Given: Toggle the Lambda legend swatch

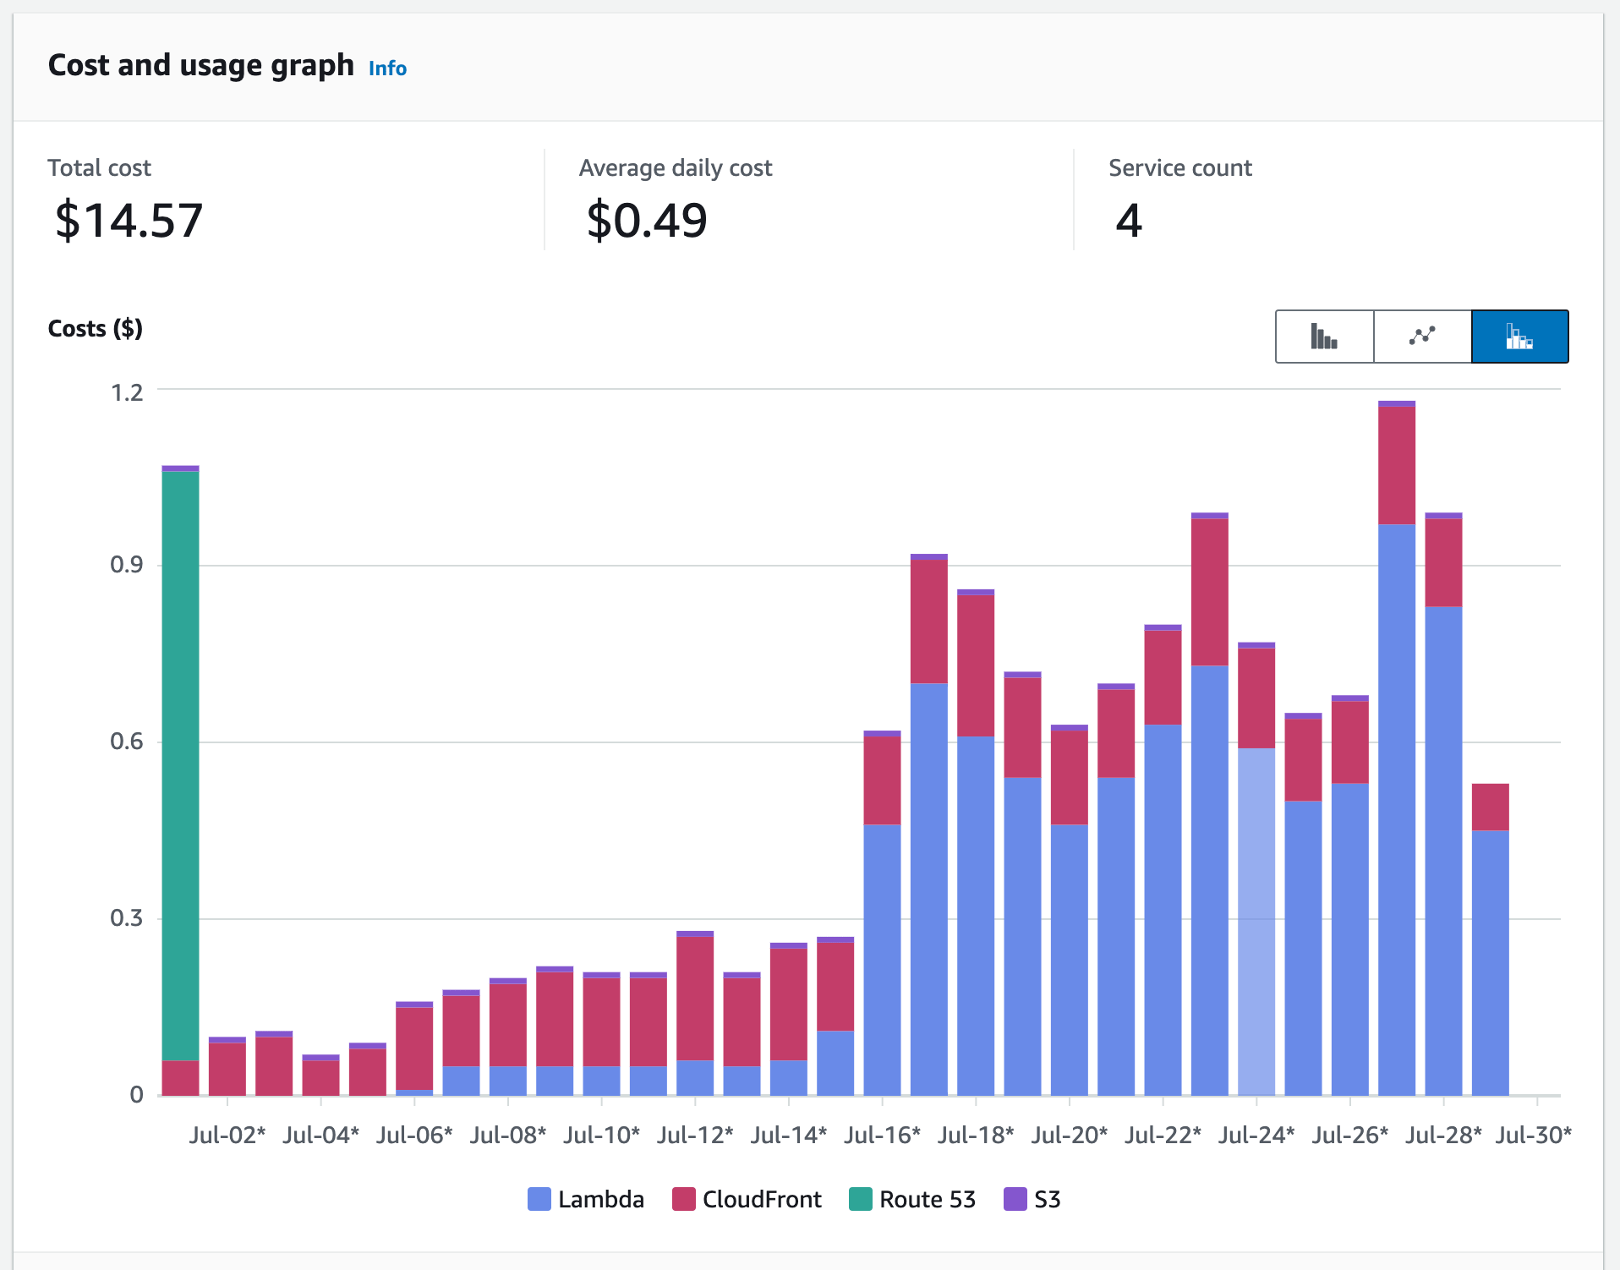Looking at the screenshot, I should pyautogui.click(x=539, y=1199).
